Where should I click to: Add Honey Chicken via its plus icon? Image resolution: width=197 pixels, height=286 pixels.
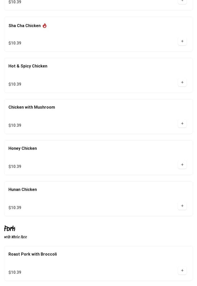click(182, 165)
